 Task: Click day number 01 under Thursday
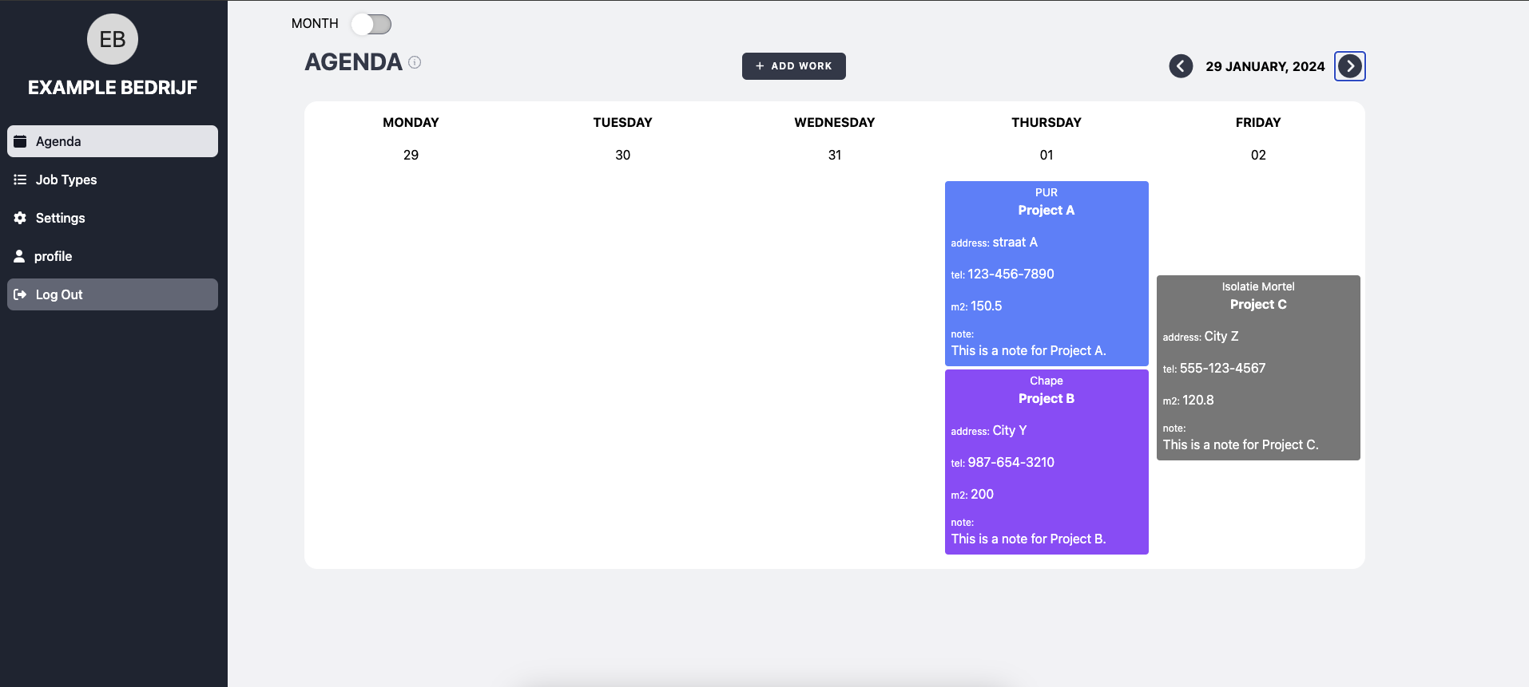(x=1046, y=155)
